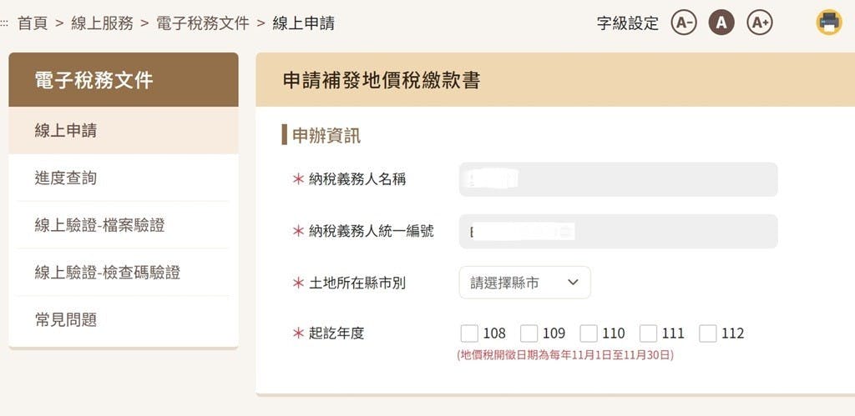Open the 請選擇縣市 dropdown

[x=524, y=283]
